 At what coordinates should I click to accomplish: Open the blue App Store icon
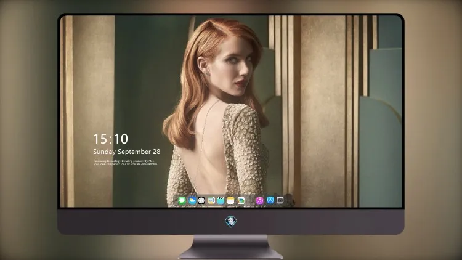[270, 200]
